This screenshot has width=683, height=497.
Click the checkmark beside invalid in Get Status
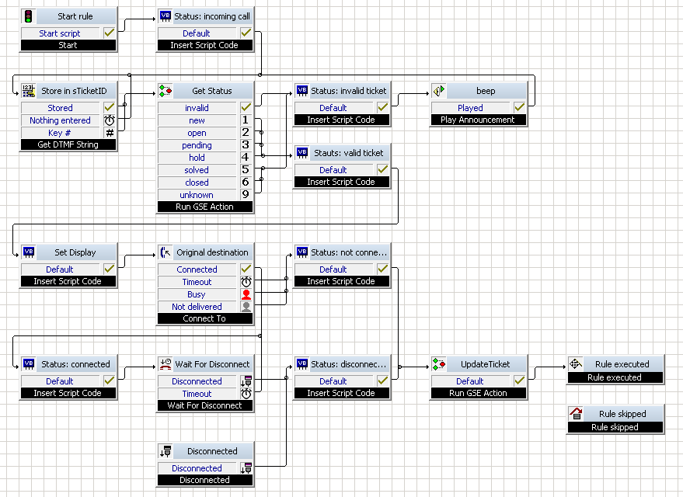(x=246, y=107)
